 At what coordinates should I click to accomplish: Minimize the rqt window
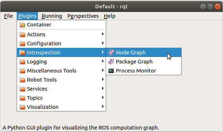point(203,7)
